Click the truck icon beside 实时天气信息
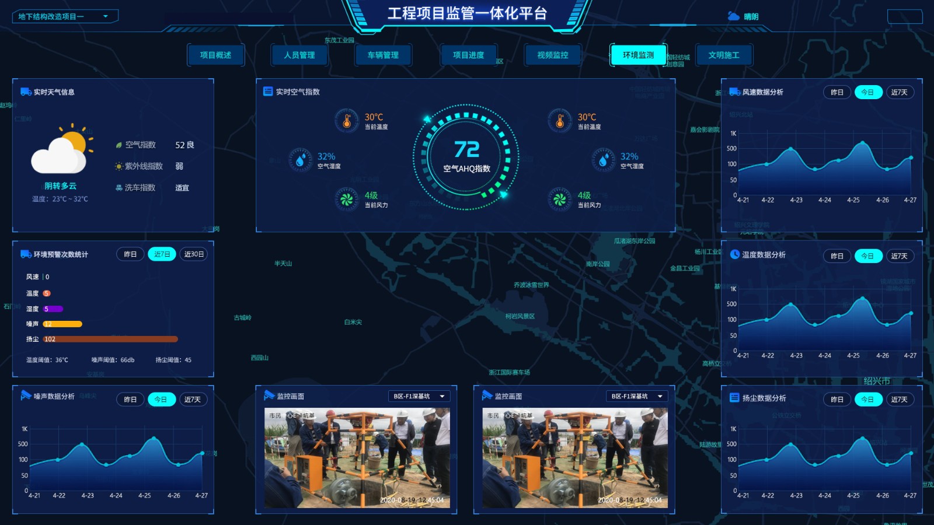Viewport: 934px width, 525px height. 26,92
